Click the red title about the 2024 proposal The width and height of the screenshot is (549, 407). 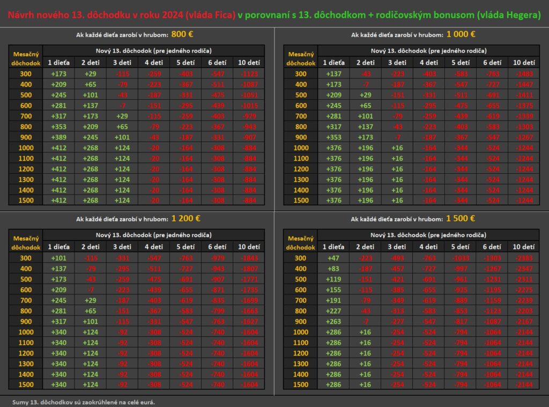(122, 15)
